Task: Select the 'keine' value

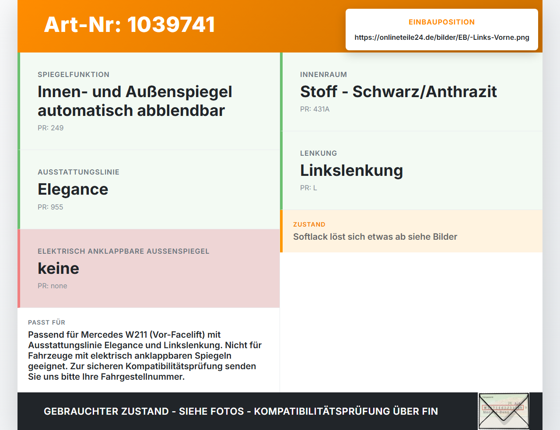Action: [59, 268]
